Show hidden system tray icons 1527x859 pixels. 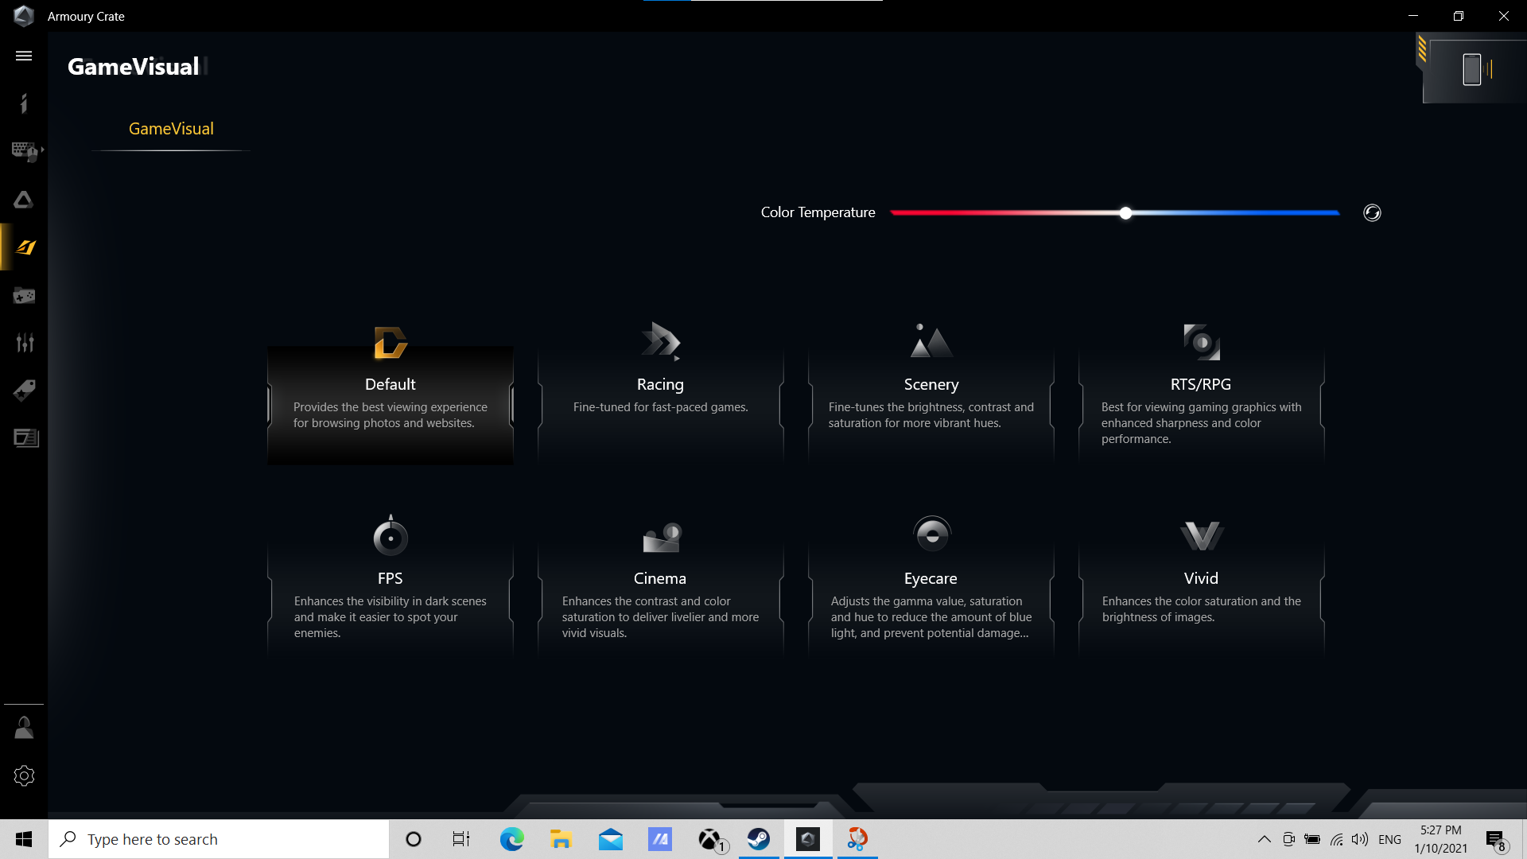click(1264, 839)
